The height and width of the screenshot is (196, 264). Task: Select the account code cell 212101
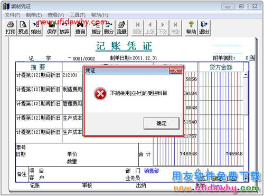click(70, 75)
